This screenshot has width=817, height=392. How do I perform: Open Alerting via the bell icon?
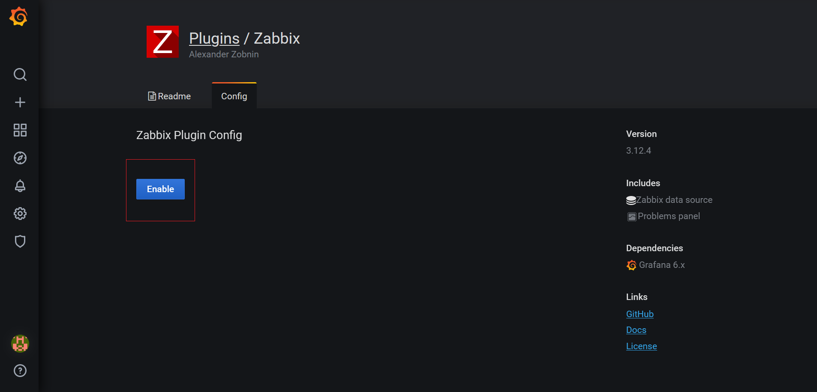click(x=20, y=186)
